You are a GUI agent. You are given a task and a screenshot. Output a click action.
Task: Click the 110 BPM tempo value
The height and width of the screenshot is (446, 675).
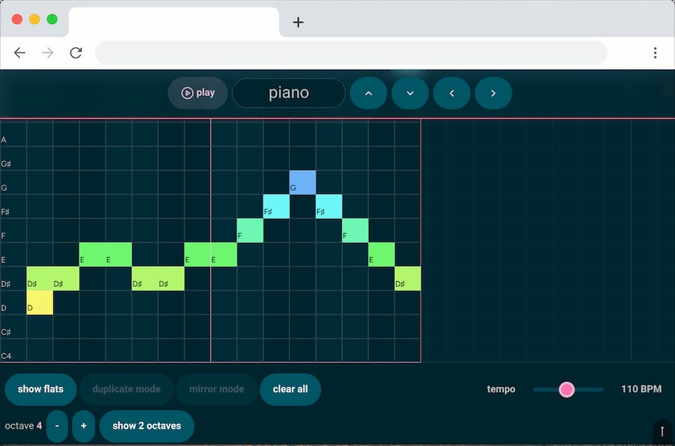click(641, 389)
